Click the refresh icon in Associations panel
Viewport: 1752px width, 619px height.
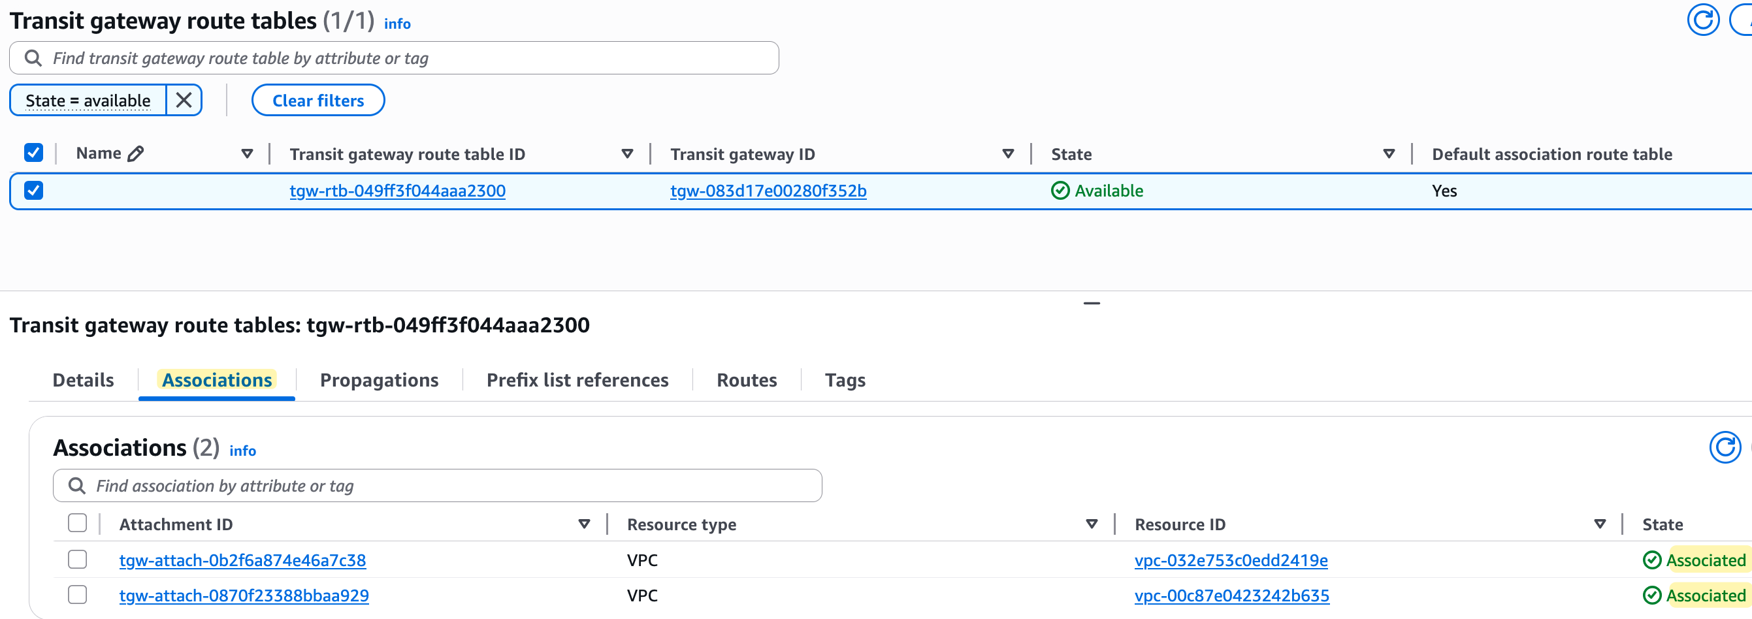(1725, 447)
